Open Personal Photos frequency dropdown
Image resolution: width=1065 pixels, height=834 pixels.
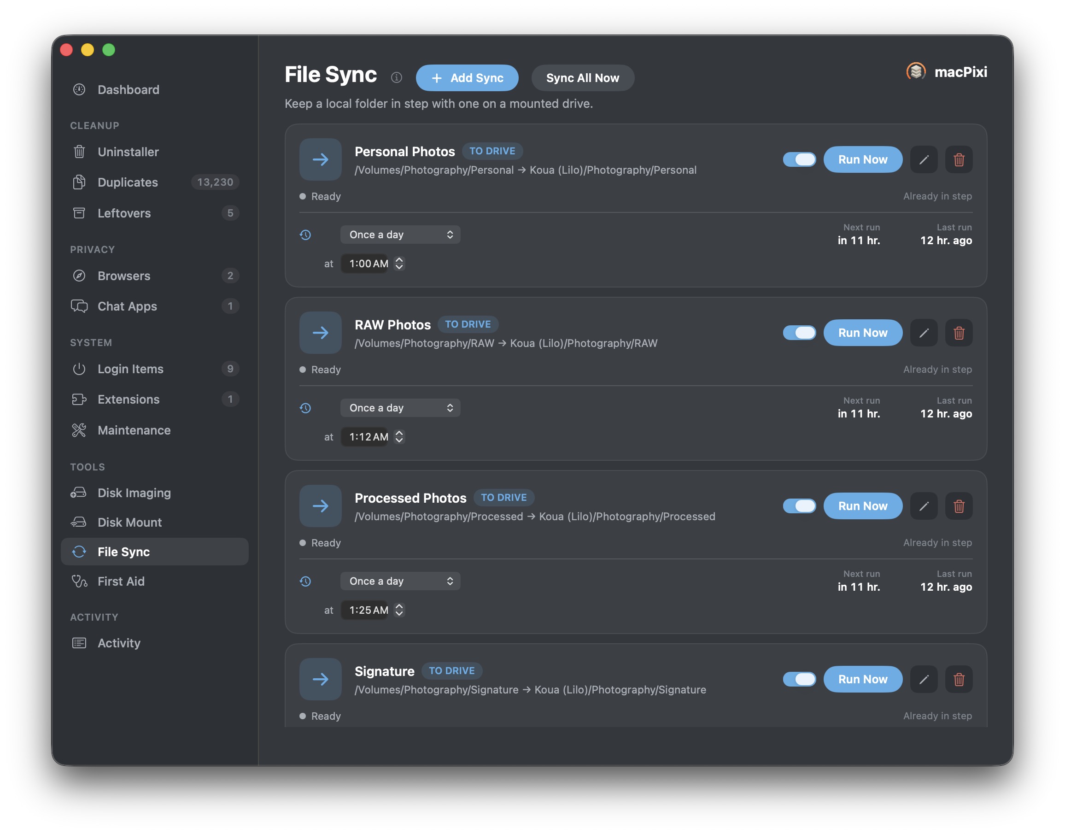click(400, 235)
